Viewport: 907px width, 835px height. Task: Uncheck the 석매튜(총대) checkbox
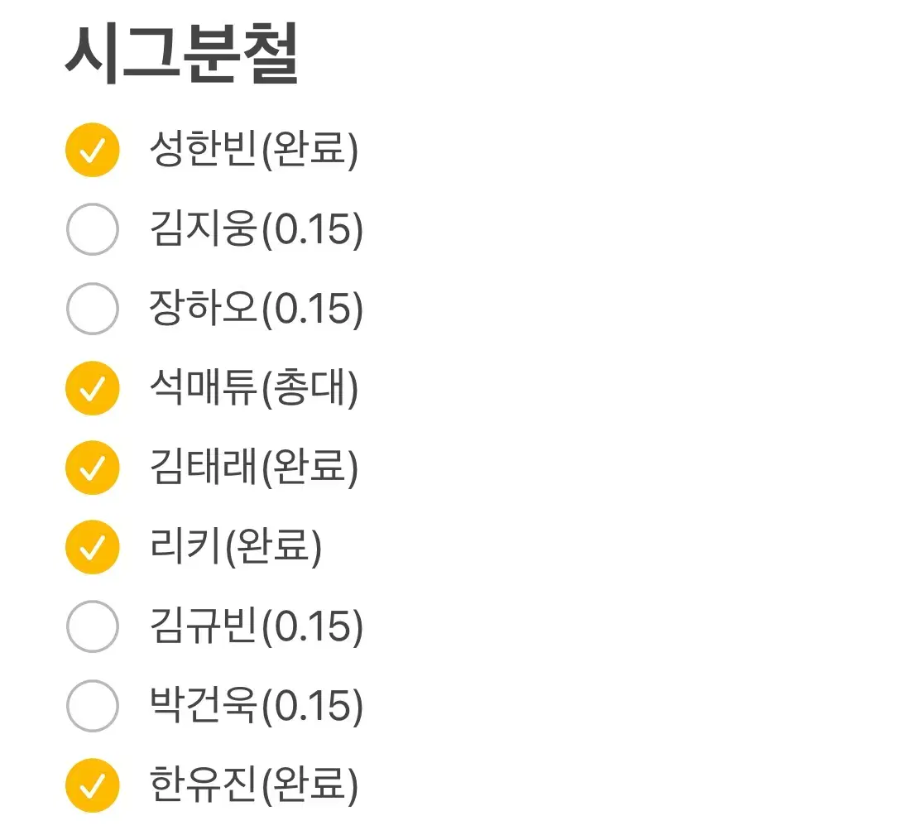(x=93, y=388)
